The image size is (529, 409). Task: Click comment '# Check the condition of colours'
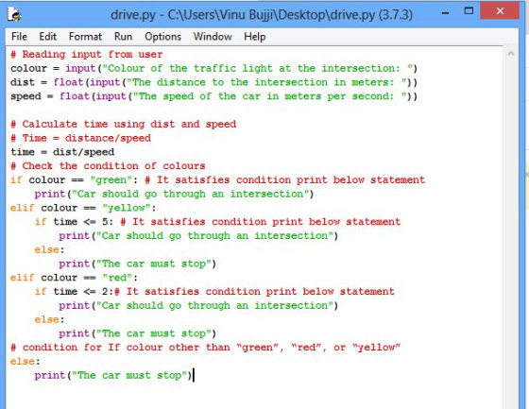pos(108,166)
